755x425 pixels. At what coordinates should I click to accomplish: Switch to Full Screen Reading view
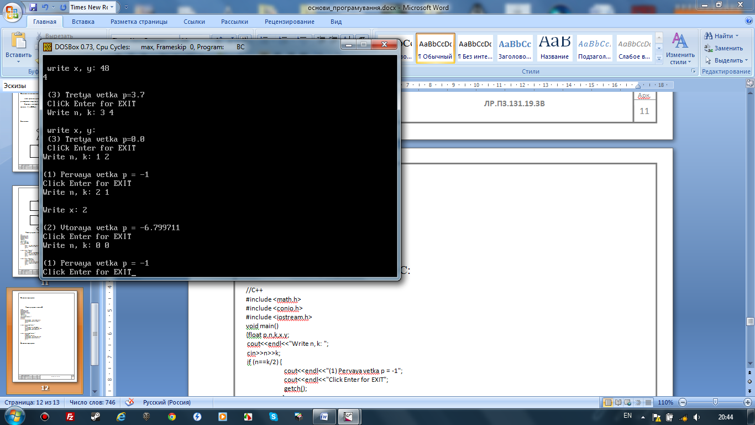click(x=619, y=402)
